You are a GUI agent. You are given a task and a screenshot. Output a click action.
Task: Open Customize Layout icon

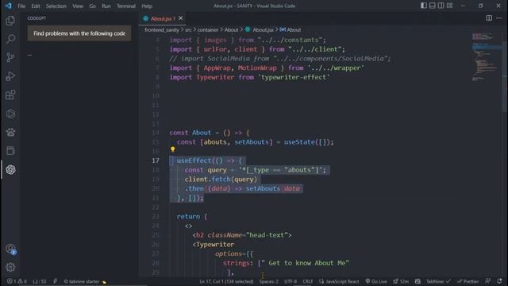450,6
